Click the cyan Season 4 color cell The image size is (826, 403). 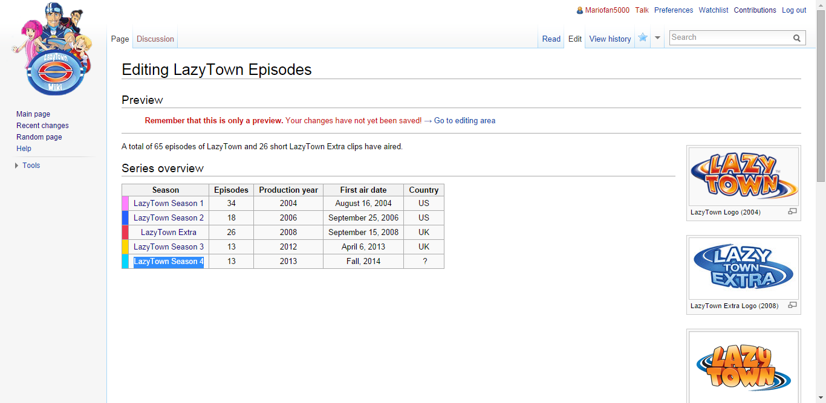(x=125, y=262)
